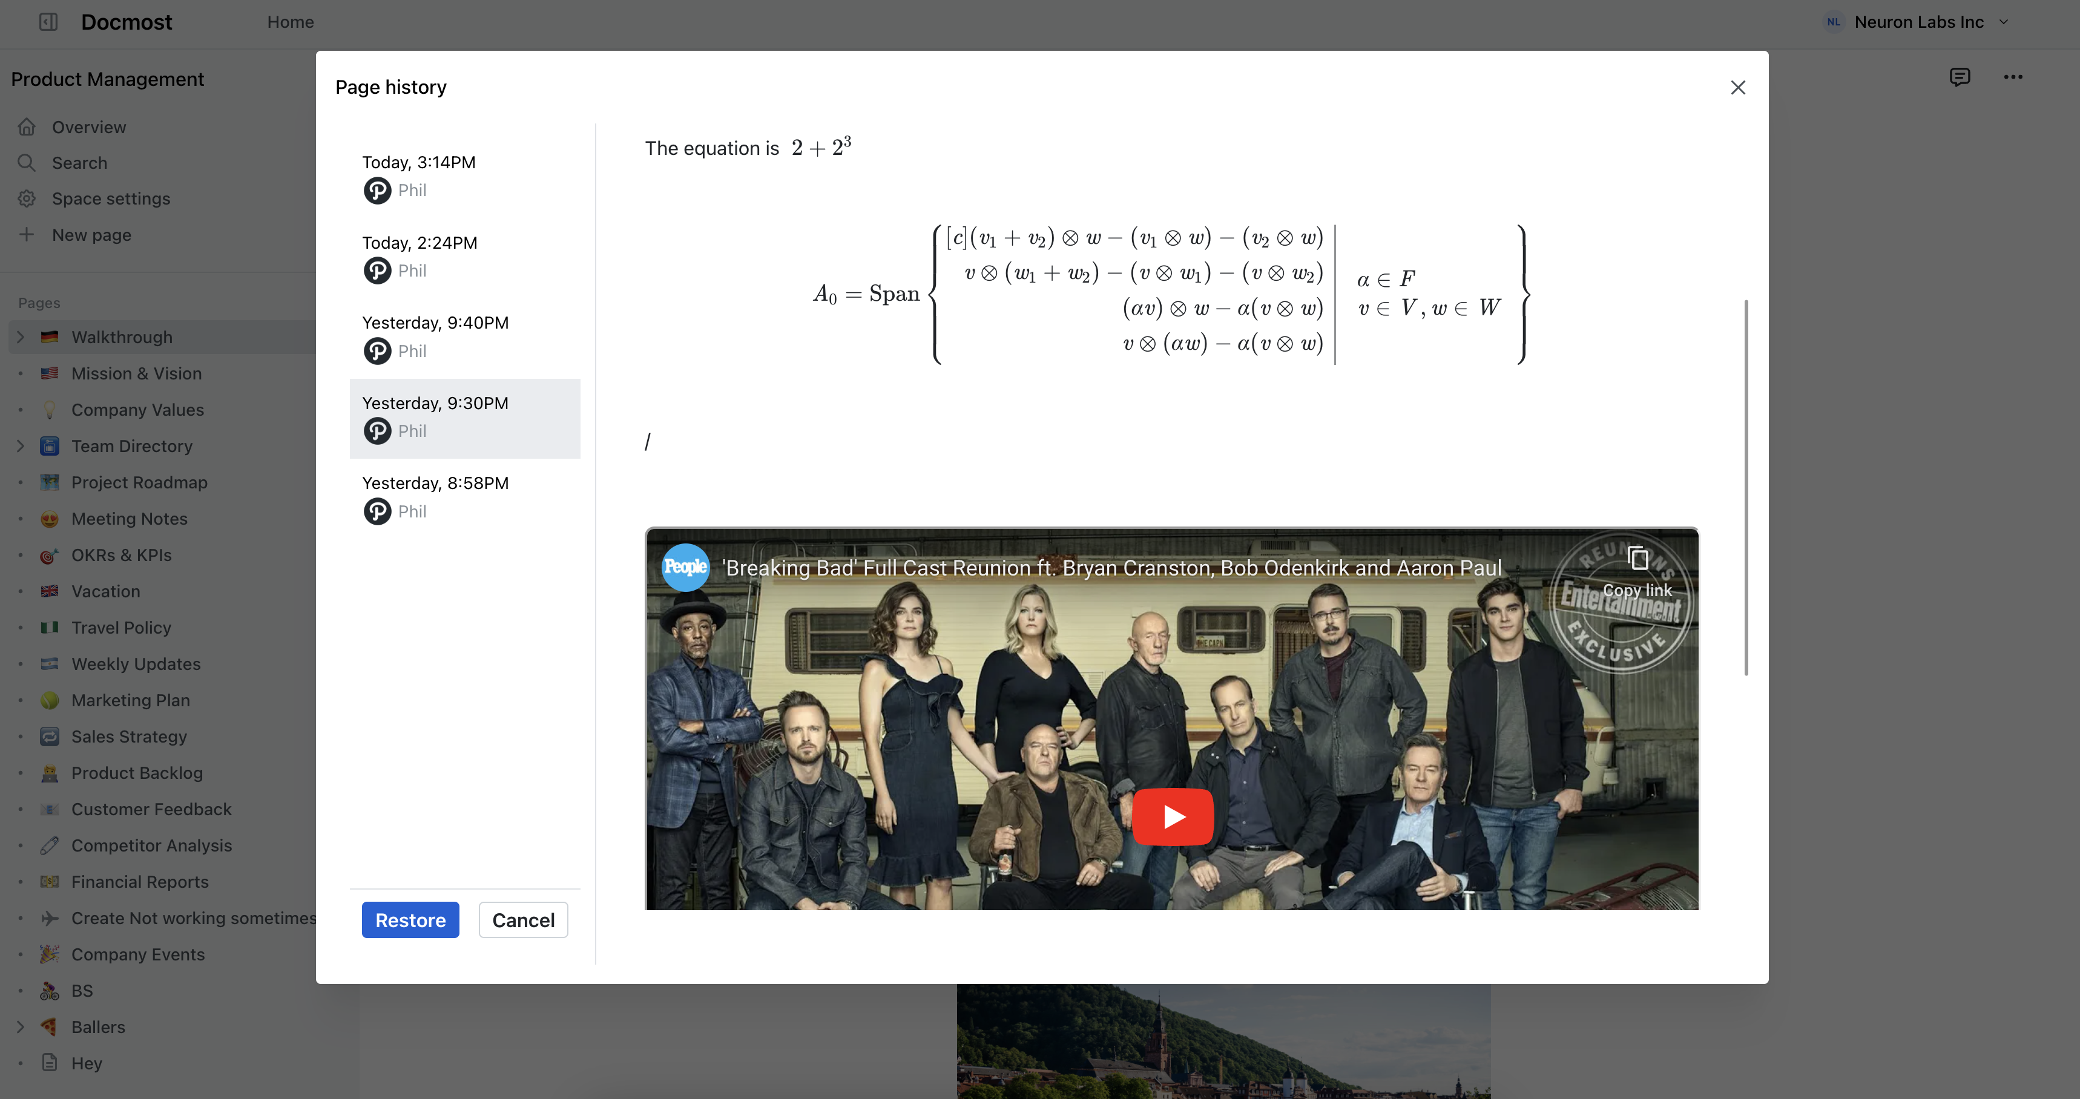Click the Meeting Notes emoji icon
Screen dimensions: 2080x1099
tap(49, 519)
